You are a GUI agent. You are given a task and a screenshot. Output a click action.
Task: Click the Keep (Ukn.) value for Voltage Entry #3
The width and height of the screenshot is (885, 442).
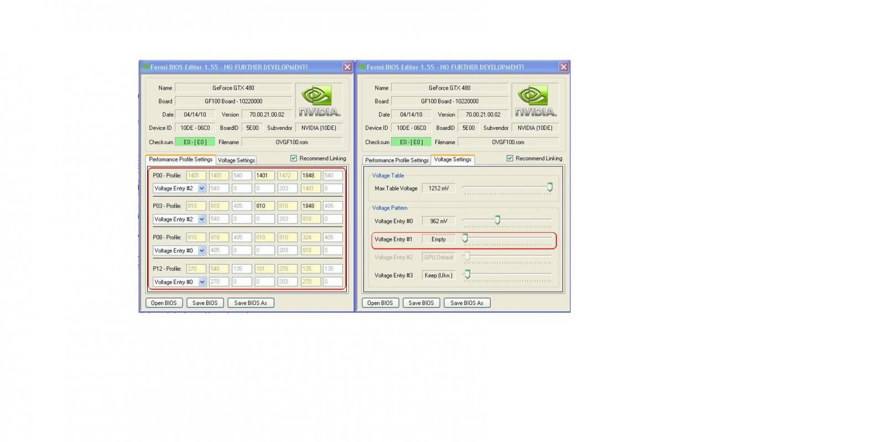tap(439, 275)
